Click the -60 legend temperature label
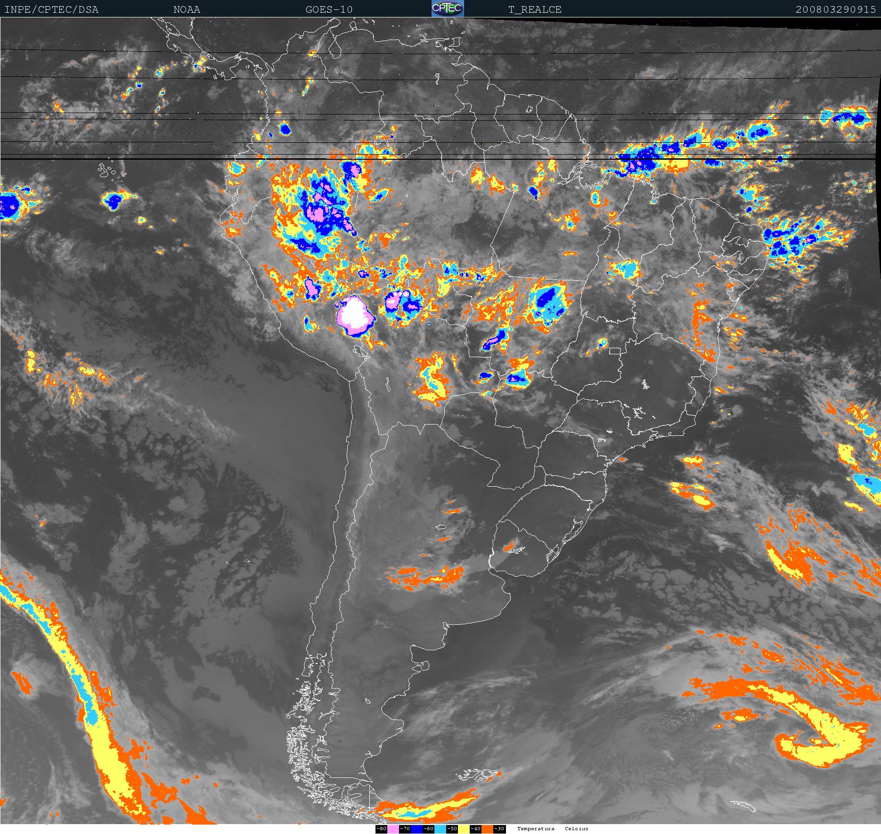 click(x=428, y=829)
